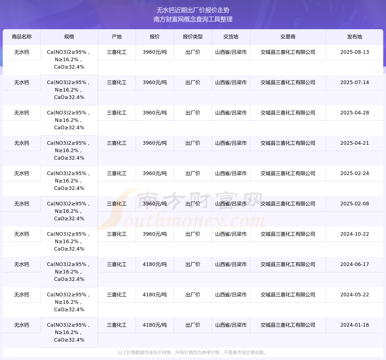Click 交城县三喜化工有限公司 in 2025-08-13 row
The image size is (386, 360).
pyautogui.click(x=288, y=52)
